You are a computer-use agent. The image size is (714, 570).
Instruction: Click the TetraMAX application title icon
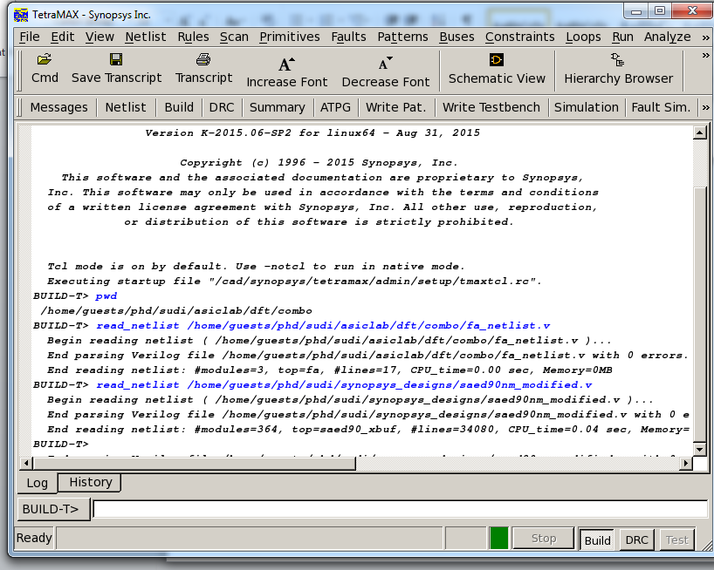21,15
